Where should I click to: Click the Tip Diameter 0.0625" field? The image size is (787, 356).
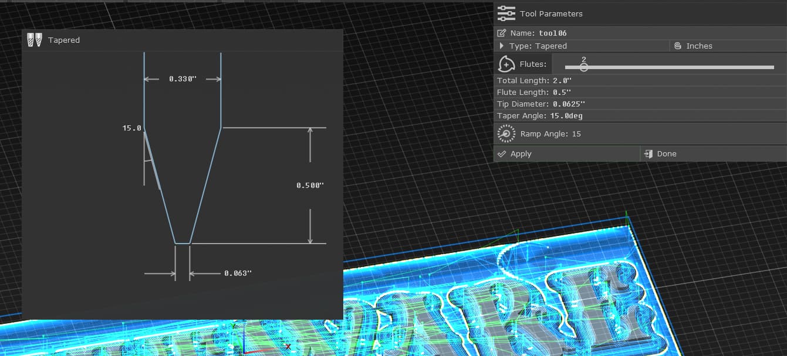point(569,104)
